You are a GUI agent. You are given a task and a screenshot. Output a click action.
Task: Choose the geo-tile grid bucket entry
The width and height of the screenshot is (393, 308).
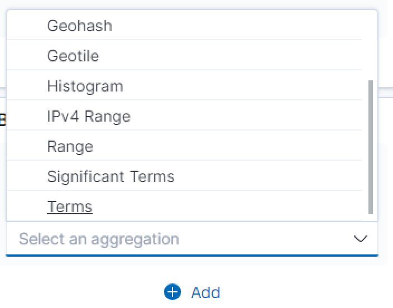pos(73,56)
